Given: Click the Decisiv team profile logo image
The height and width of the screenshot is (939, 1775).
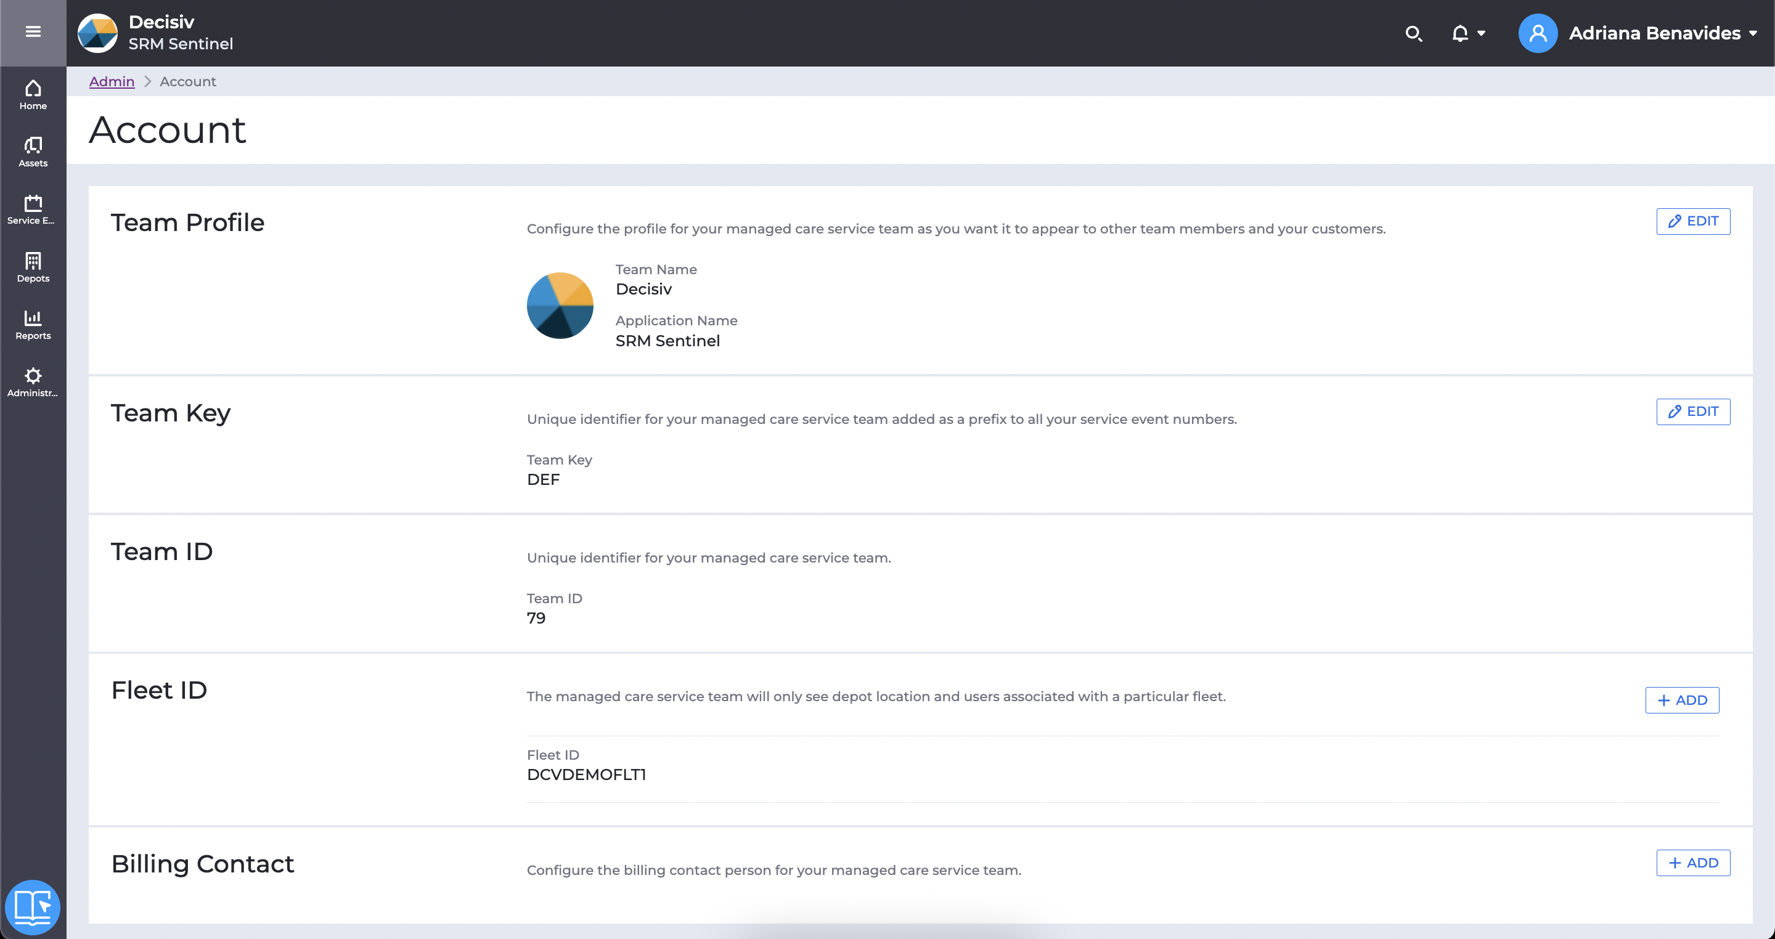Looking at the screenshot, I should click(560, 305).
